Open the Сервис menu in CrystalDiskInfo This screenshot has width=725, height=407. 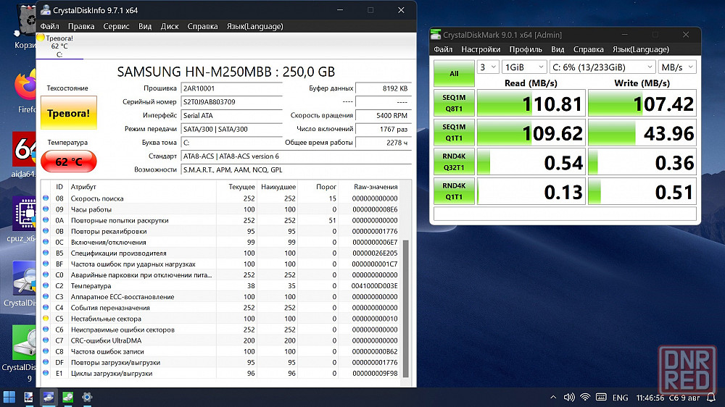coord(116,26)
